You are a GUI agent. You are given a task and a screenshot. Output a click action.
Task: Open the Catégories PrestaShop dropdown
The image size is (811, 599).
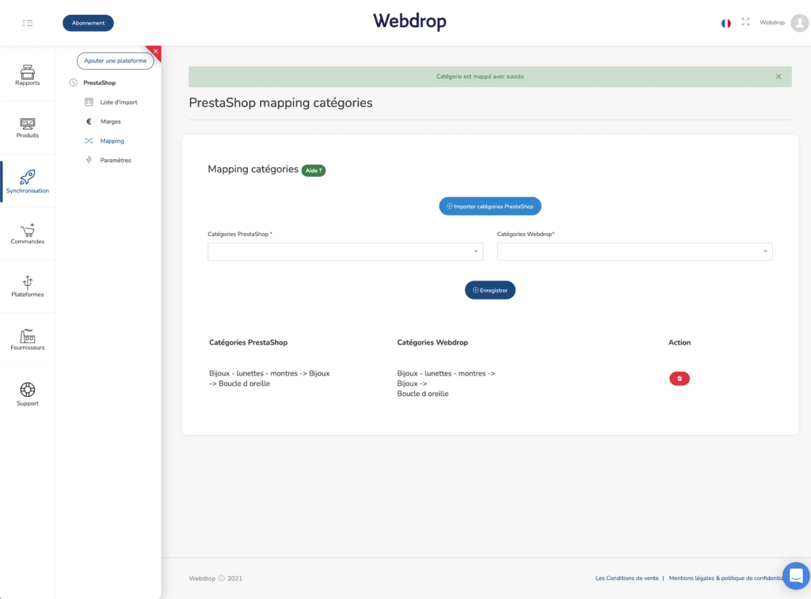[x=345, y=251]
